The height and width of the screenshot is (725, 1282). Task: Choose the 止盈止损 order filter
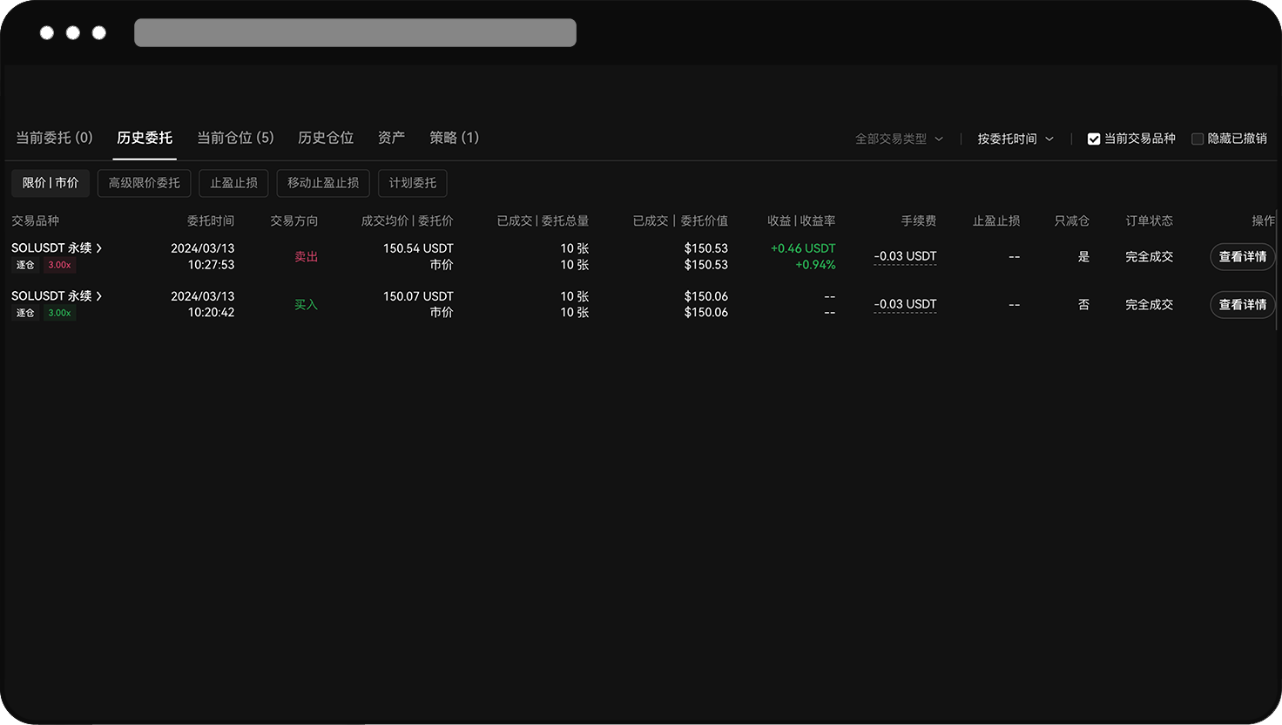click(x=233, y=183)
